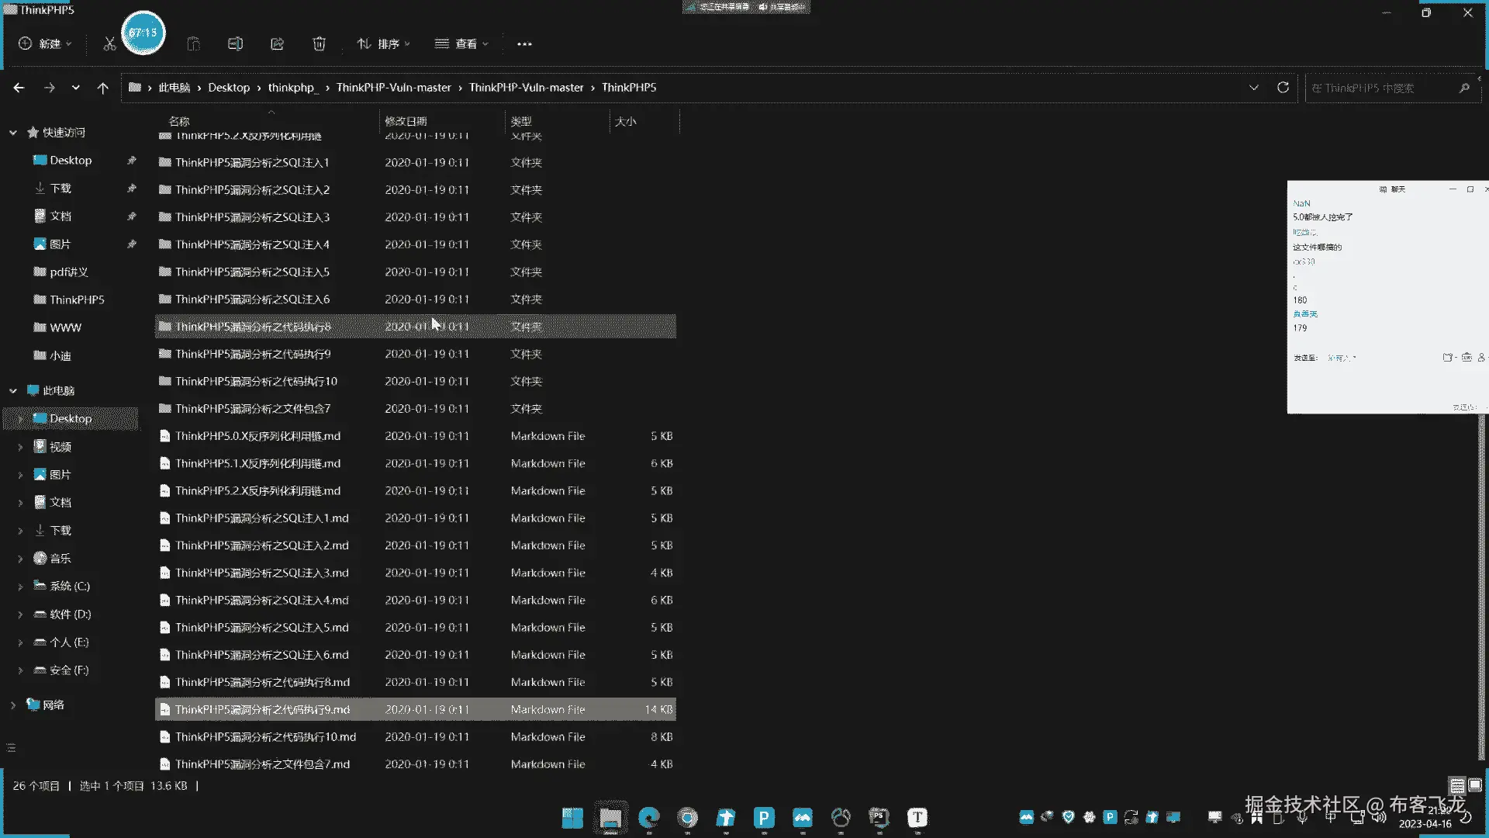Screen dimensions: 1489x838
Task: Click the share icon in toolbar
Action: click(277, 44)
